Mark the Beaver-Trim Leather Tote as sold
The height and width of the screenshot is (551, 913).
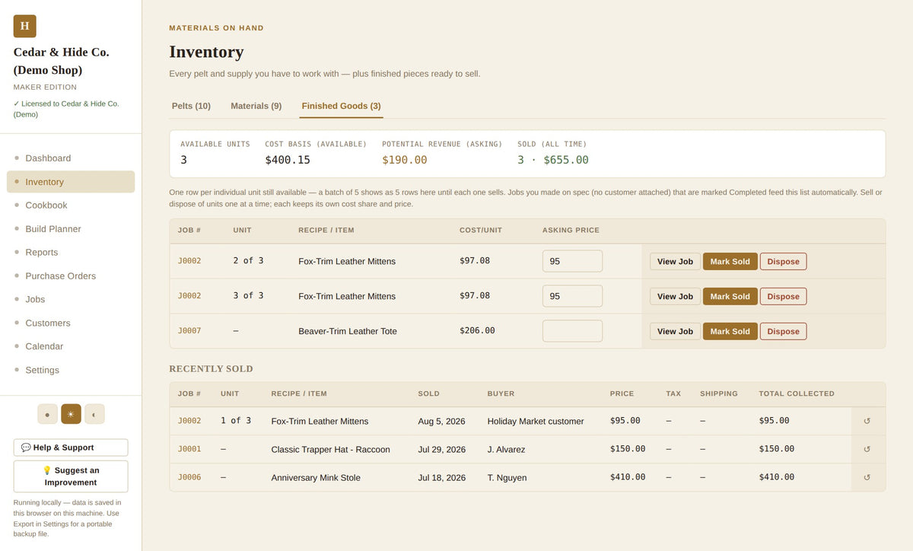[730, 332]
